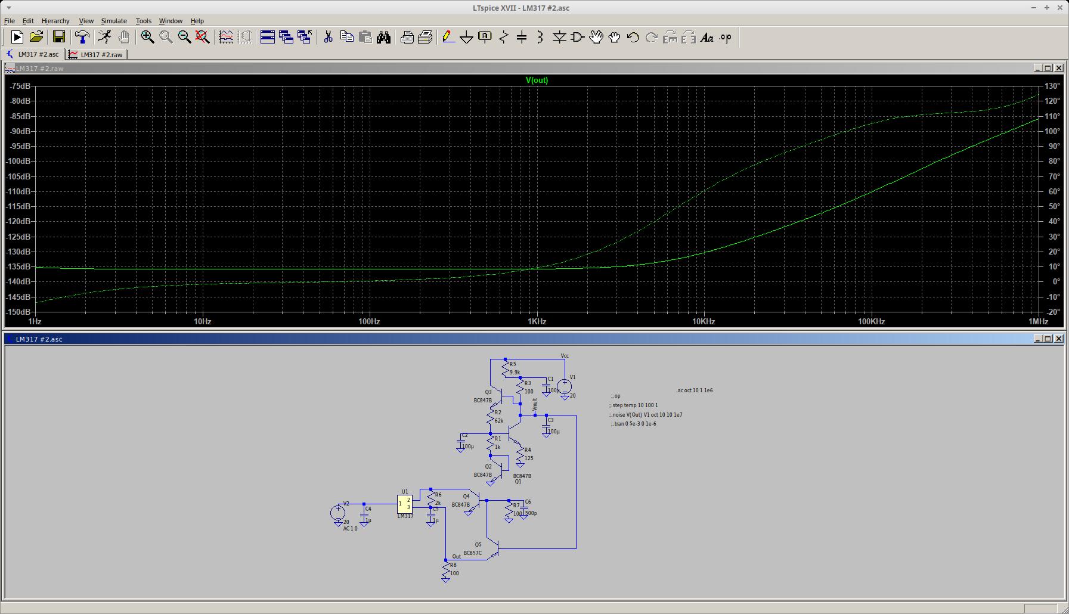The width and height of the screenshot is (1069, 614).
Task: Run the simulation with the running man icon
Action: pyautogui.click(x=105, y=37)
